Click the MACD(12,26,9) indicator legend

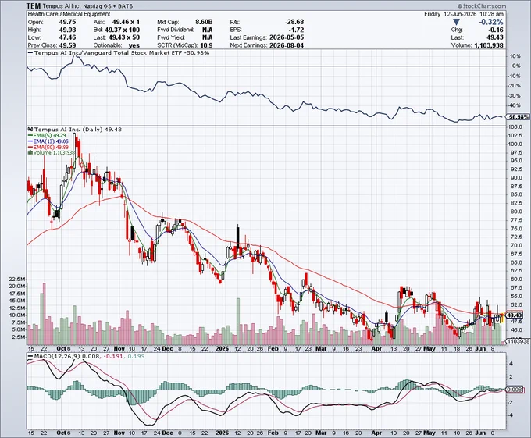(x=86, y=356)
